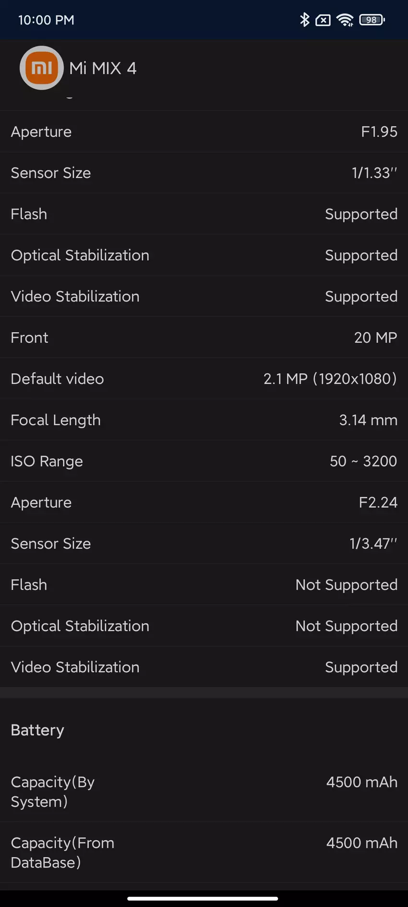Tap the Wi-Fi signal icon

tap(345, 20)
